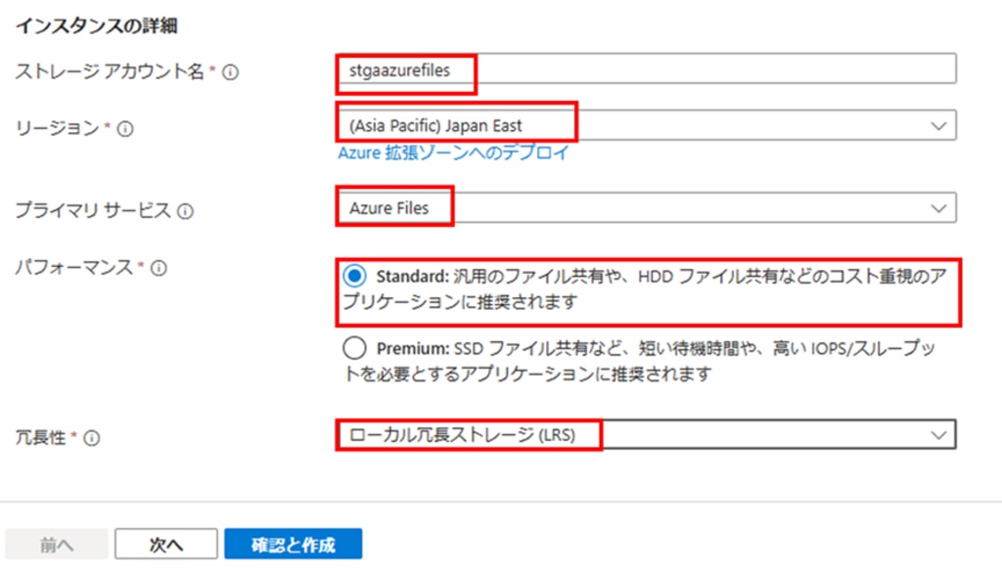
Task: Select the Premium performance radio button
Action: coord(354,348)
